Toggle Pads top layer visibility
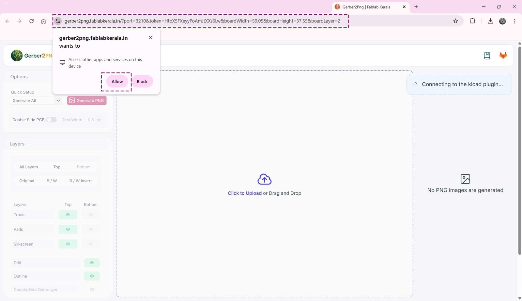522x301 pixels. pos(68,229)
